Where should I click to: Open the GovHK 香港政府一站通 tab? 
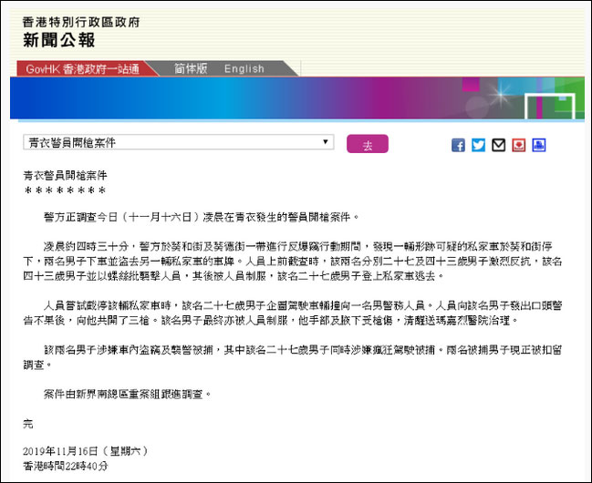tap(83, 69)
